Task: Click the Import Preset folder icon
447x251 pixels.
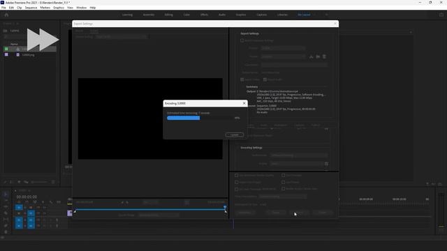Action: tap(318, 56)
